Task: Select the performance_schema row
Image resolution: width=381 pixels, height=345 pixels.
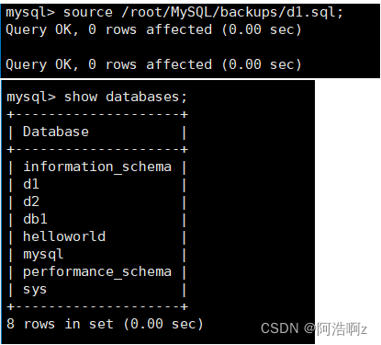Action: pos(97,272)
